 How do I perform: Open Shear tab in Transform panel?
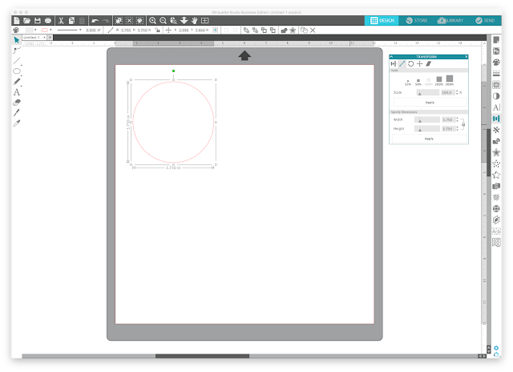tap(429, 64)
